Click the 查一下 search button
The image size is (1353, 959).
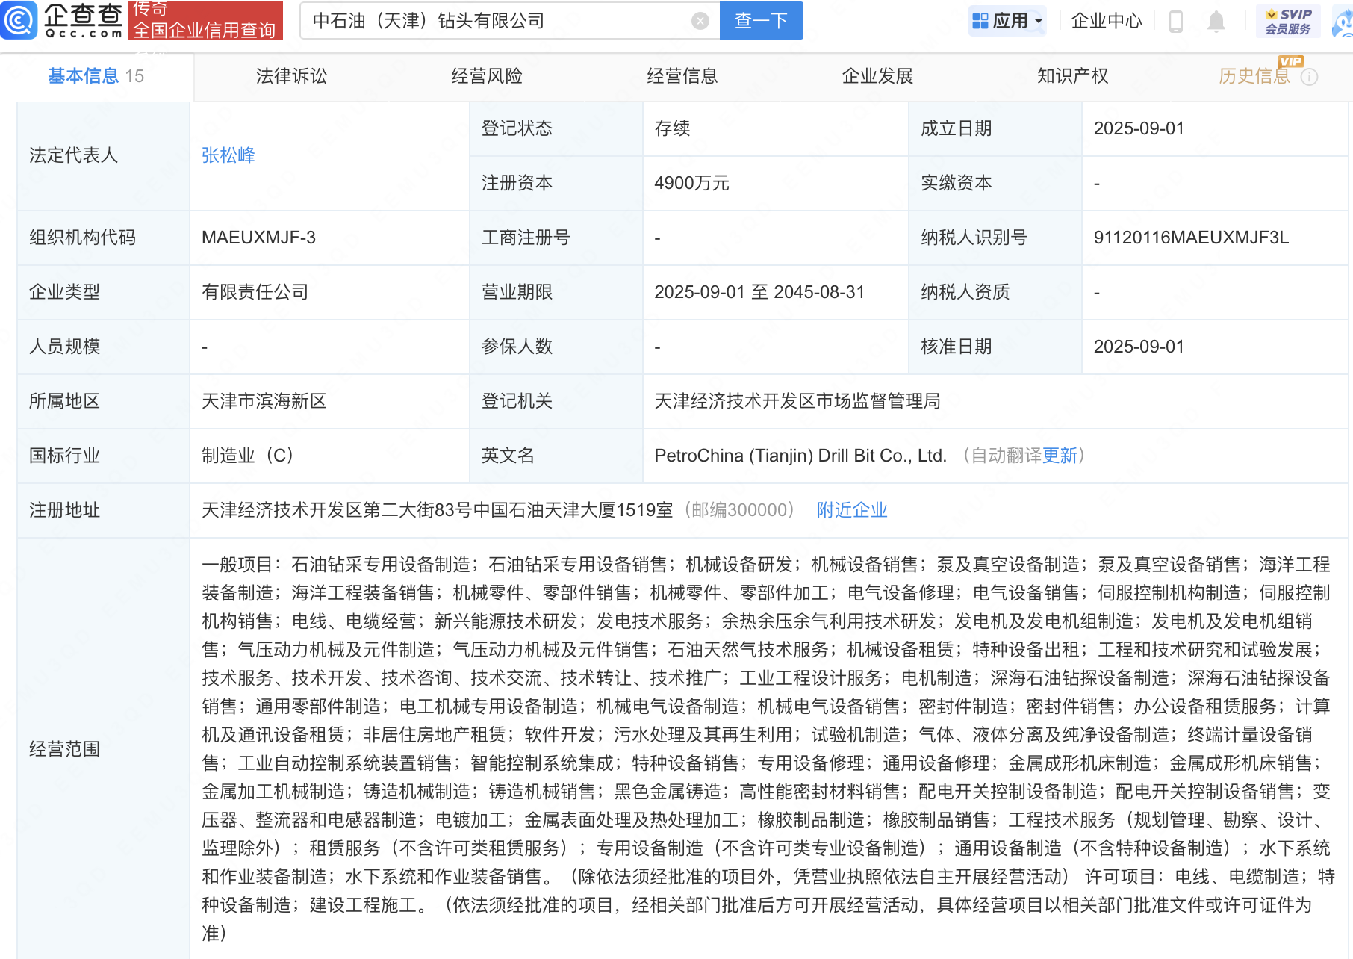coord(761,20)
